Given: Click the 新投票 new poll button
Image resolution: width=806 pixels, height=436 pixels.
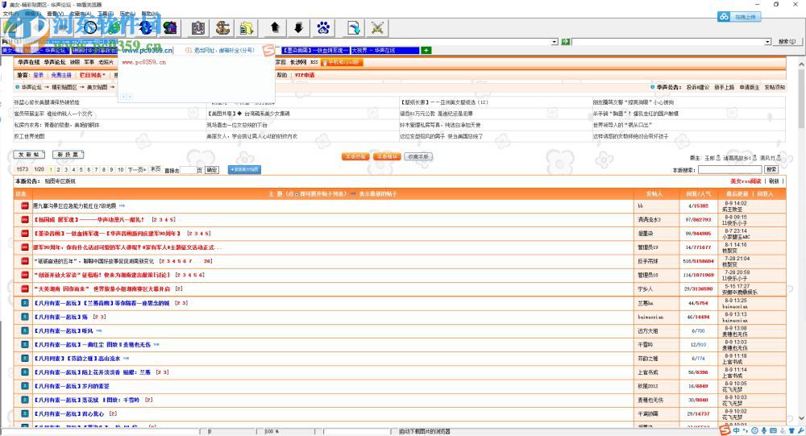Looking at the screenshot, I should [66, 154].
